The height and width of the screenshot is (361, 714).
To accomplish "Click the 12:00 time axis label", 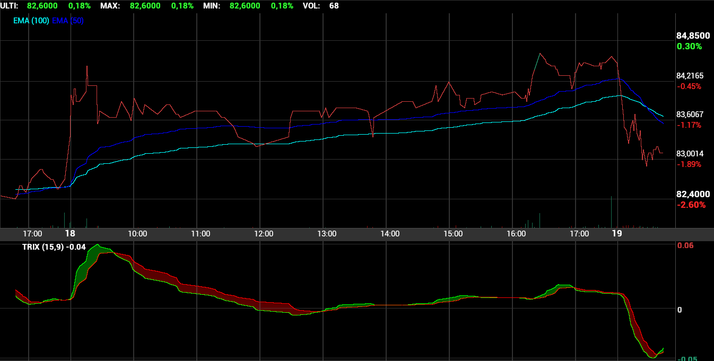I will click(x=264, y=234).
